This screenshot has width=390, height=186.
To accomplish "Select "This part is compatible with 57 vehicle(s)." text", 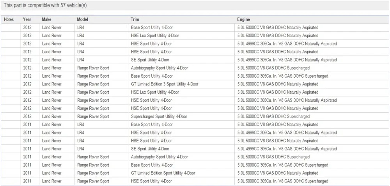I will [x=46, y=5].
